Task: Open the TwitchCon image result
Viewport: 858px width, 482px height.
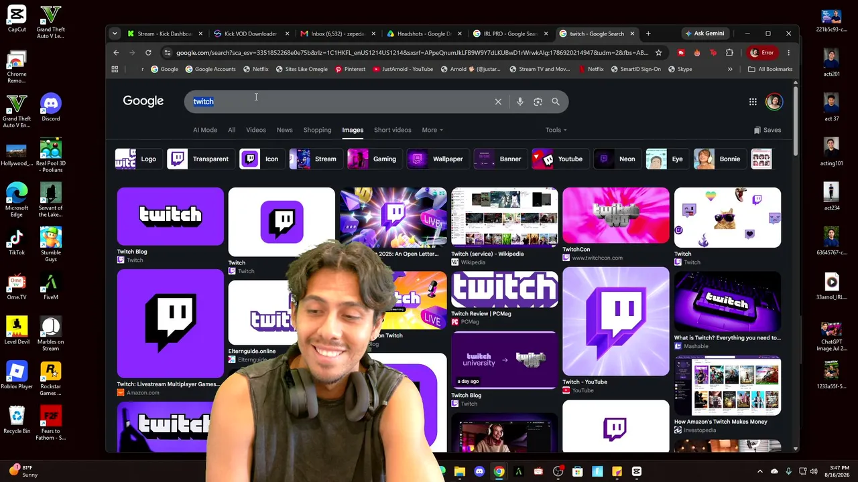Action: click(615, 225)
